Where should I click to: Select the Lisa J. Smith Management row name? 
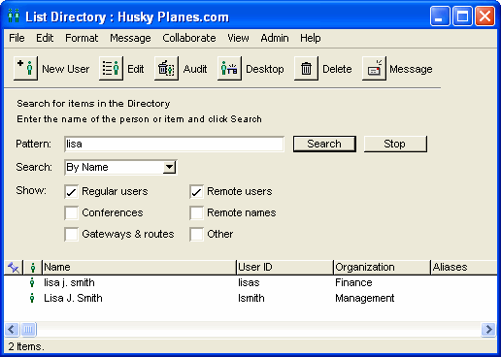point(73,298)
